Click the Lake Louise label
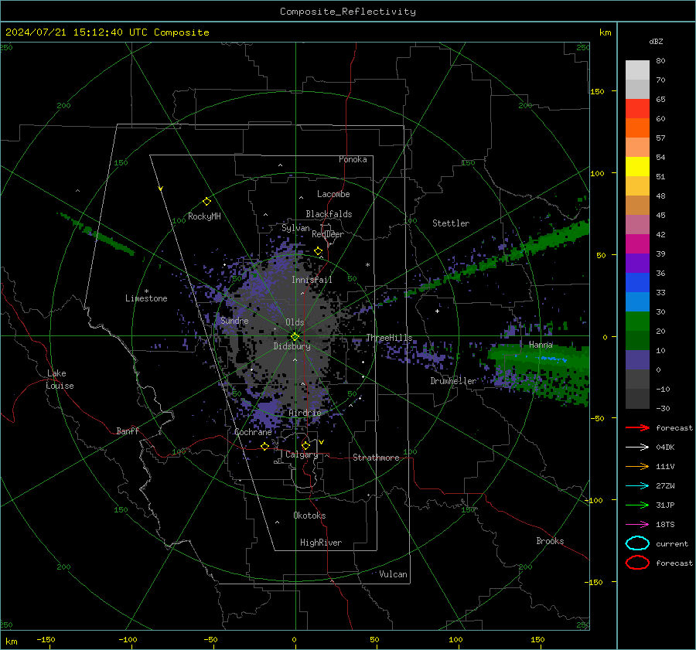This screenshot has height=650, width=696. pos(60,379)
